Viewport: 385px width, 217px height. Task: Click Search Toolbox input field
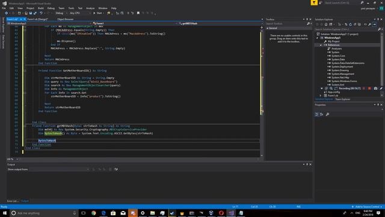pos(286,24)
